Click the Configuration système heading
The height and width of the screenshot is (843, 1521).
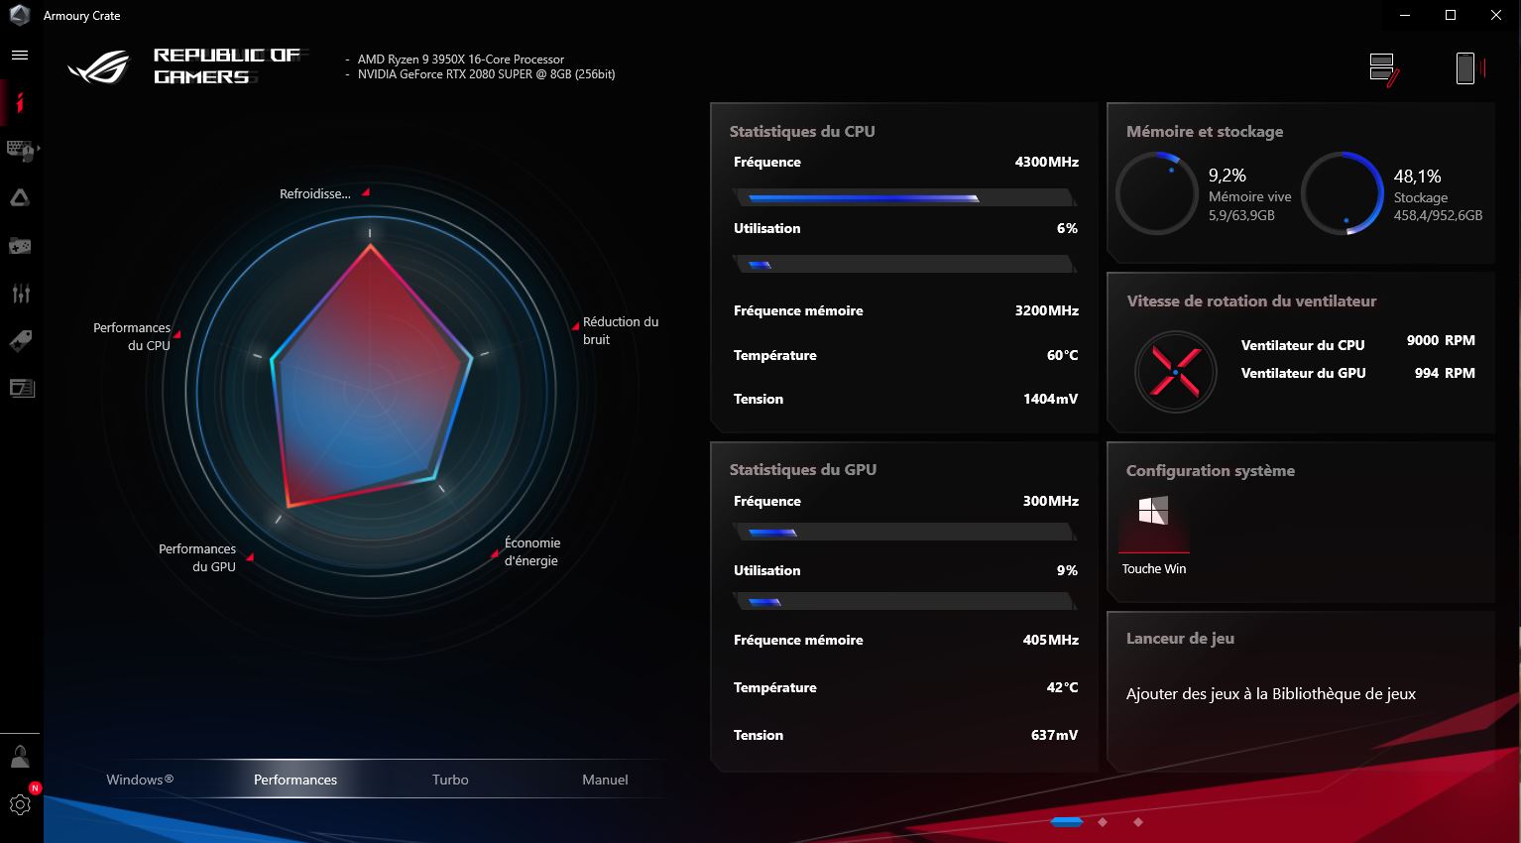pos(1211,470)
